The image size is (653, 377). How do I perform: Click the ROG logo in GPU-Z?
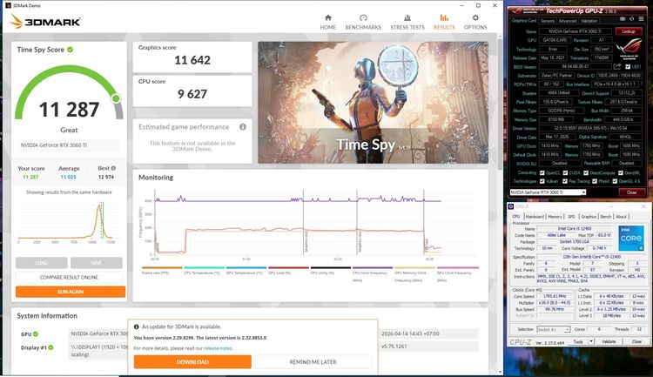click(x=629, y=49)
